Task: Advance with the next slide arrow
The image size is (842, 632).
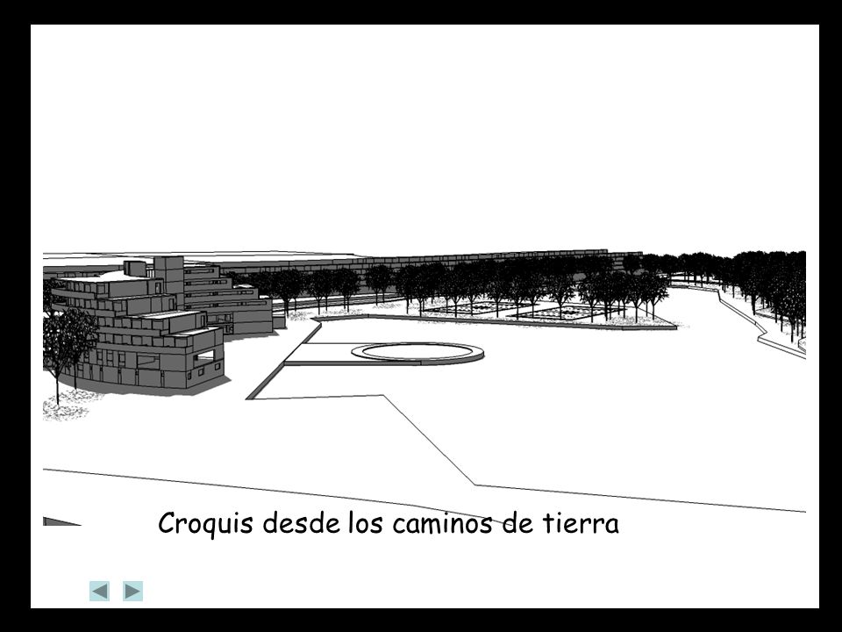Action: [132, 591]
